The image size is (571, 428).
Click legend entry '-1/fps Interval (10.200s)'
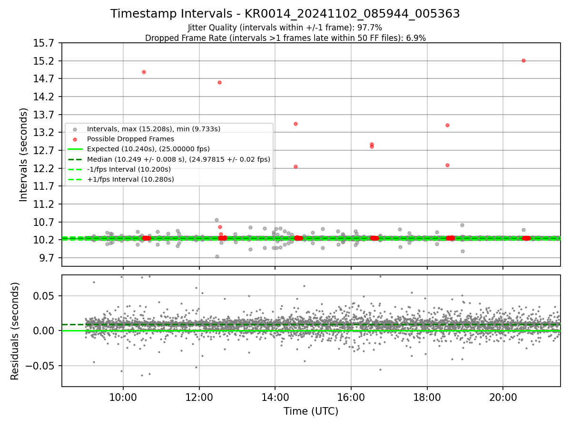129,169
